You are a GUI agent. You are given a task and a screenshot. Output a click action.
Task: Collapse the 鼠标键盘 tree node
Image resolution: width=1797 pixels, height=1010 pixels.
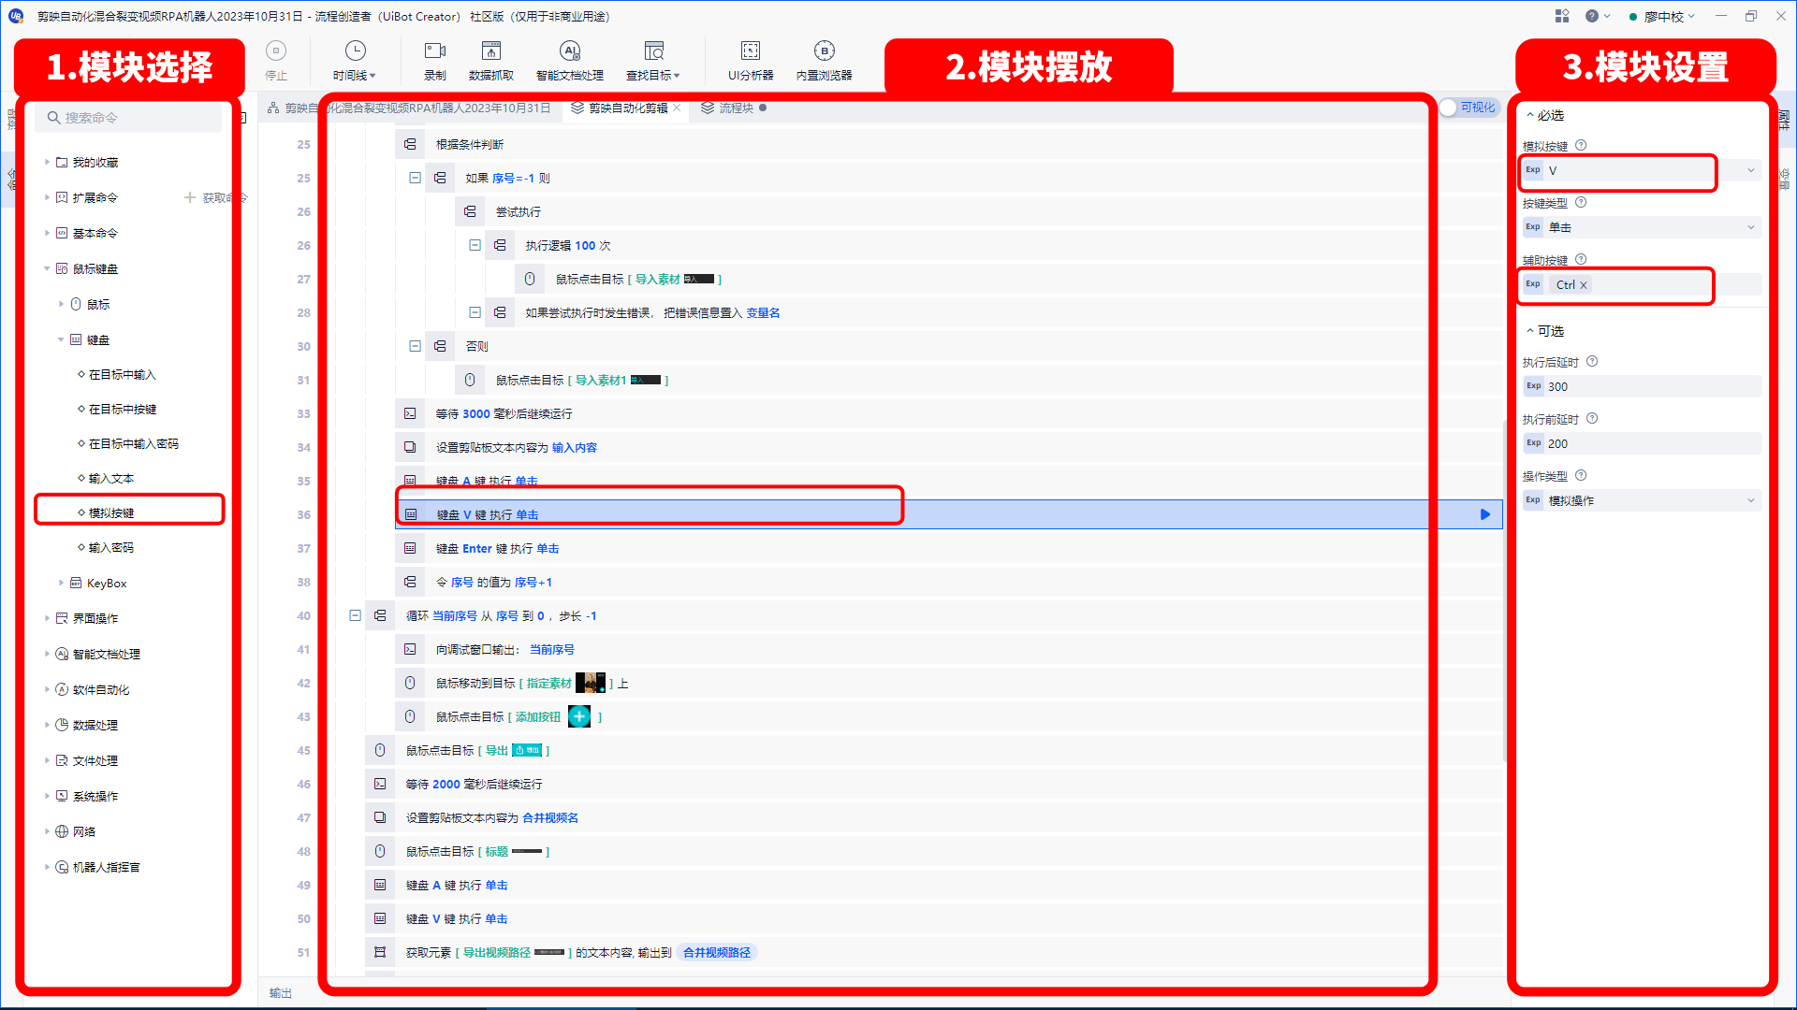47,268
